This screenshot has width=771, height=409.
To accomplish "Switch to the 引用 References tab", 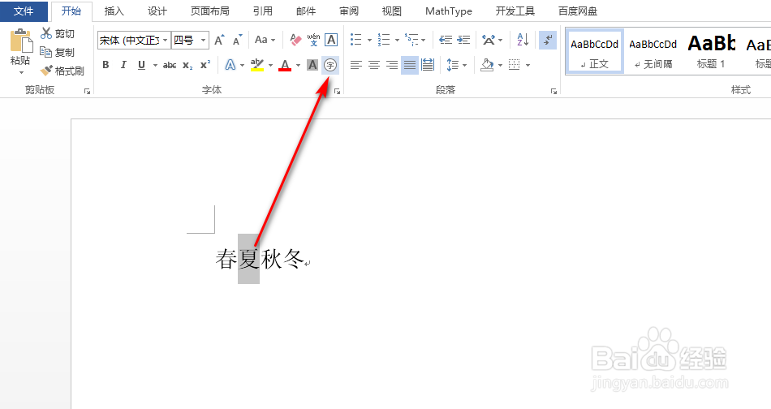I will tap(263, 11).
